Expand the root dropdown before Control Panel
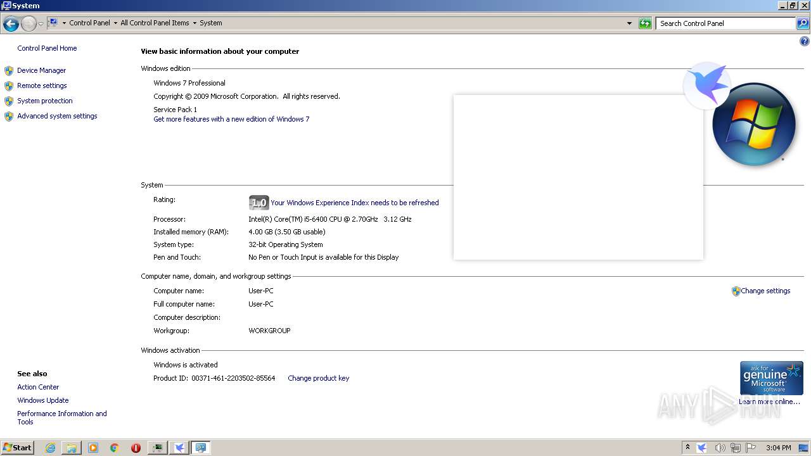 pos(64,23)
